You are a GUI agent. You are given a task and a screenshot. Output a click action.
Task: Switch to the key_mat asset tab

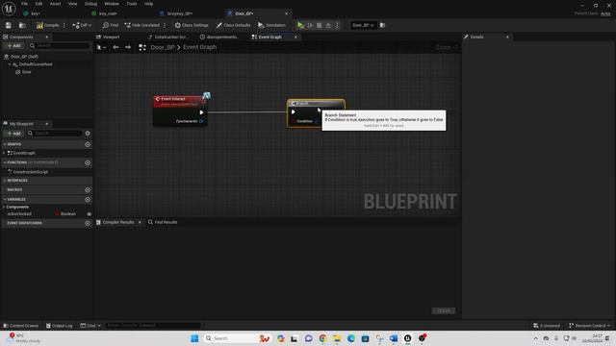pyautogui.click(x=108, y=13)
